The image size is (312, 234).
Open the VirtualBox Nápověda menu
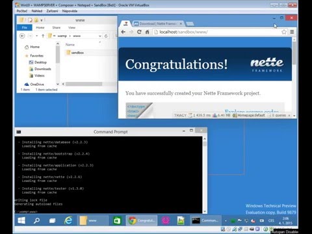pos(70,11)
